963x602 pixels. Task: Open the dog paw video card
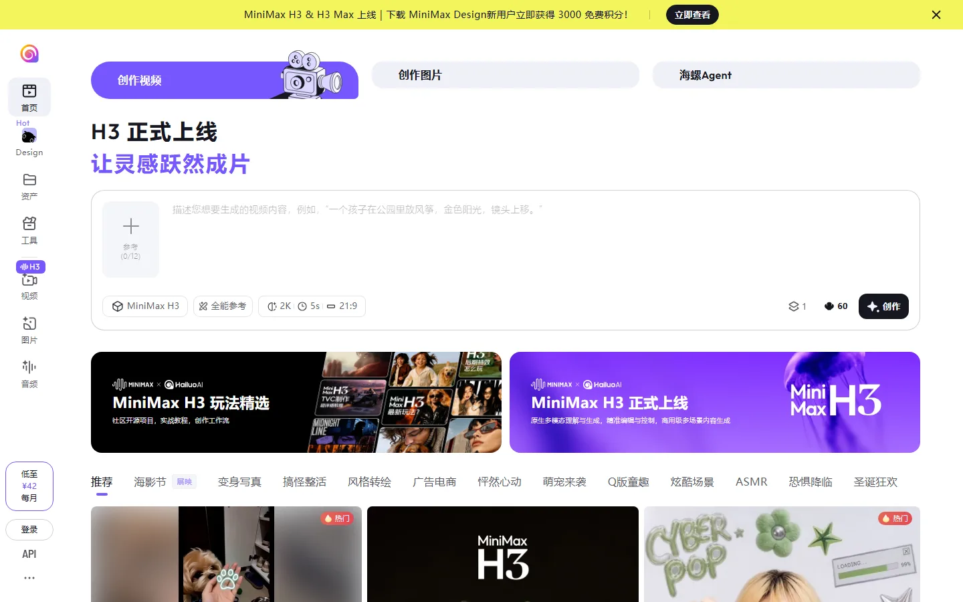click(x=226, y=554)
